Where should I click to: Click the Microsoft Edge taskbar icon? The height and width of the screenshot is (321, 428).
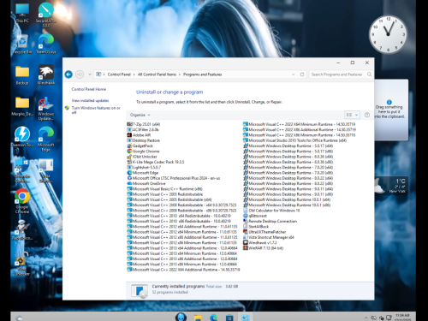click(214, 318)
